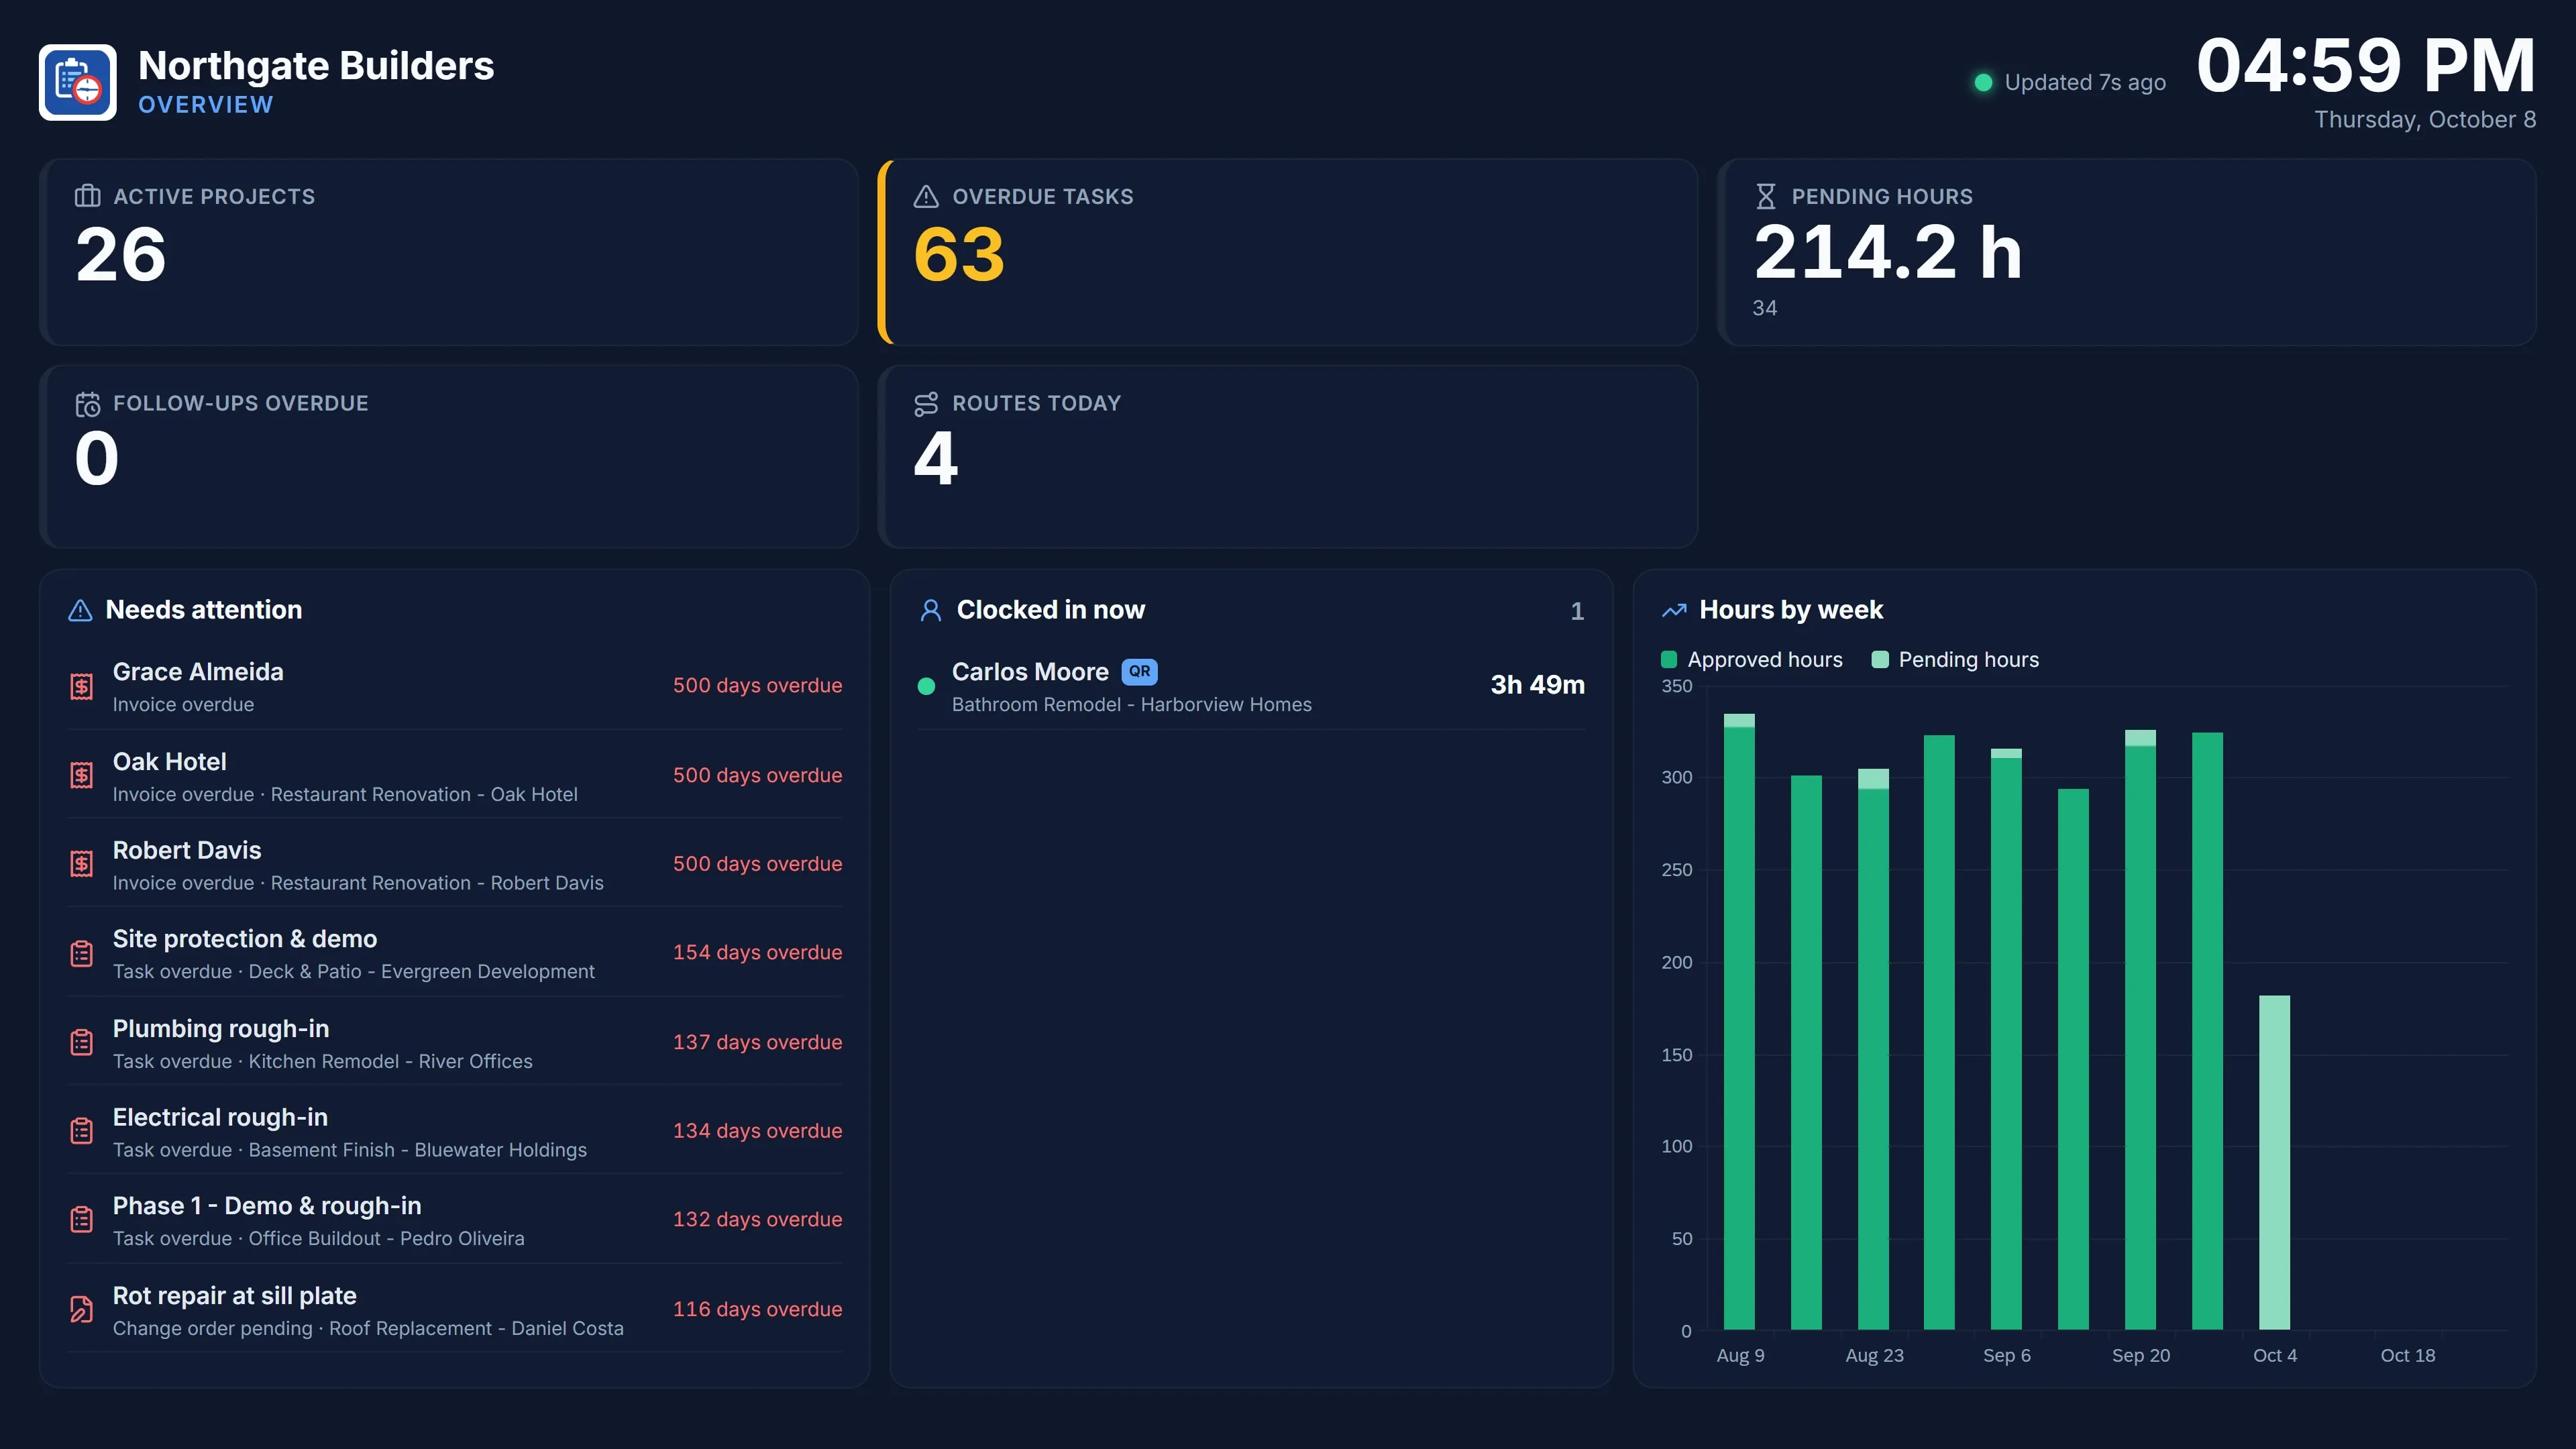Click the Overdue Tasks warning triangle icon
This screenshot has width=2576, height=1449.
926,196
